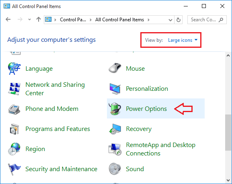
Task: Select the Control Panel breadcrumb
Action: point(73,20)
